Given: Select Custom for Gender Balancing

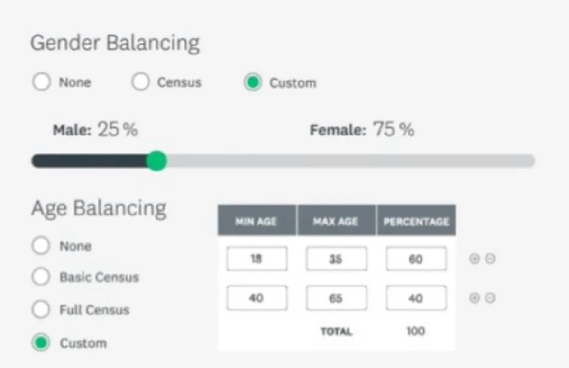Looking at the screenshot, I should [253, 83].
